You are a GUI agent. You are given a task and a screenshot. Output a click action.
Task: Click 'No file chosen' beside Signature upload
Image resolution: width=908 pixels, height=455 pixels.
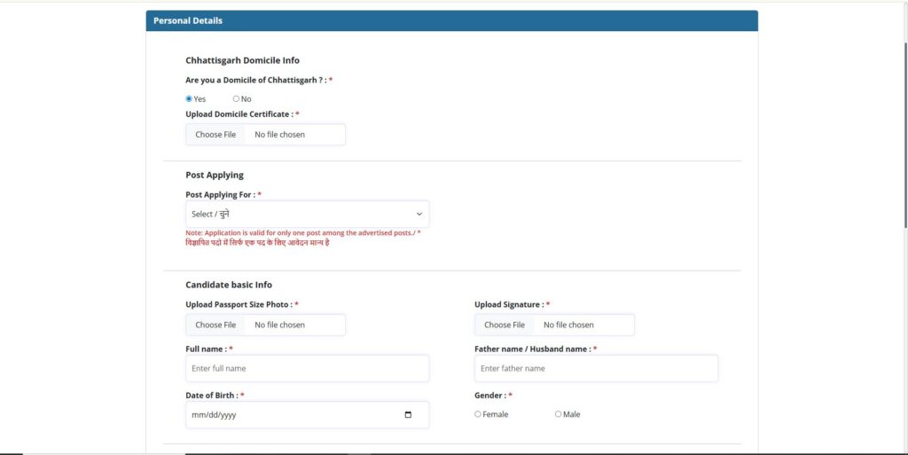tap(568, 325)
